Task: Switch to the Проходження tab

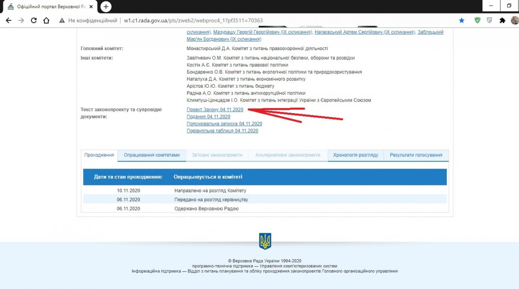Action: 99,155
